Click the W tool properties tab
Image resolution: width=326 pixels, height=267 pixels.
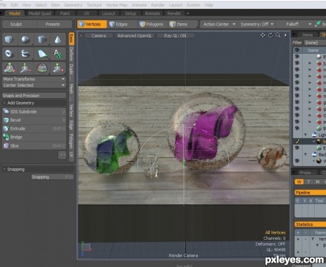(x=299, y=182)
